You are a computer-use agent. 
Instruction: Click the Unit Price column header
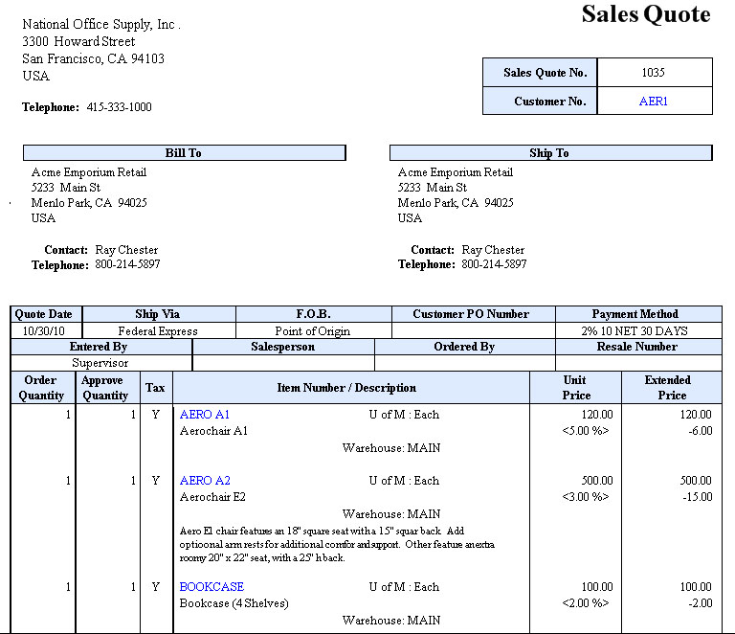point(574,387)
